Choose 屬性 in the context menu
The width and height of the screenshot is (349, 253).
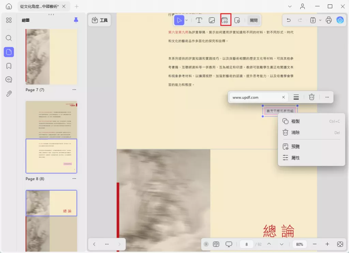[295, 157]
